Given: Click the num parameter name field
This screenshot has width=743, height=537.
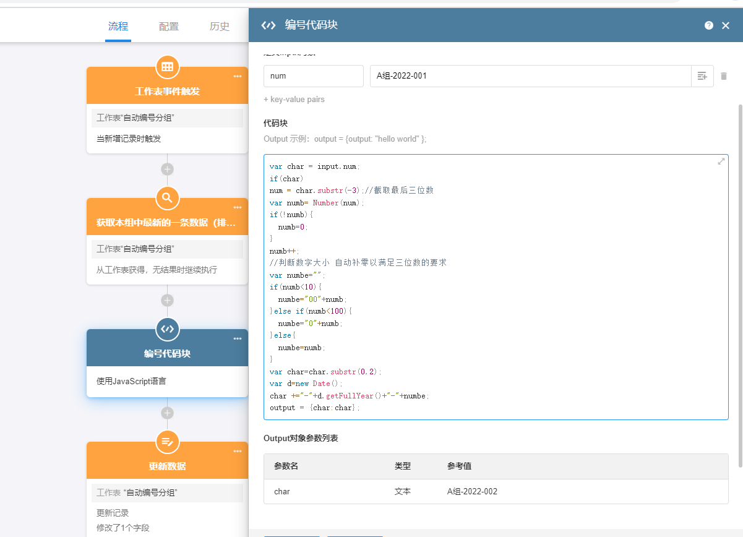Looking at the screenshot, I should click(x=313, y=76).
